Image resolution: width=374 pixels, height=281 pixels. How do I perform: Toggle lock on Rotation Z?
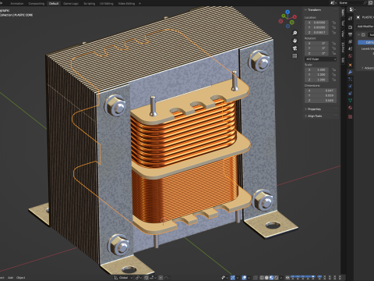(x=334, y=53)
